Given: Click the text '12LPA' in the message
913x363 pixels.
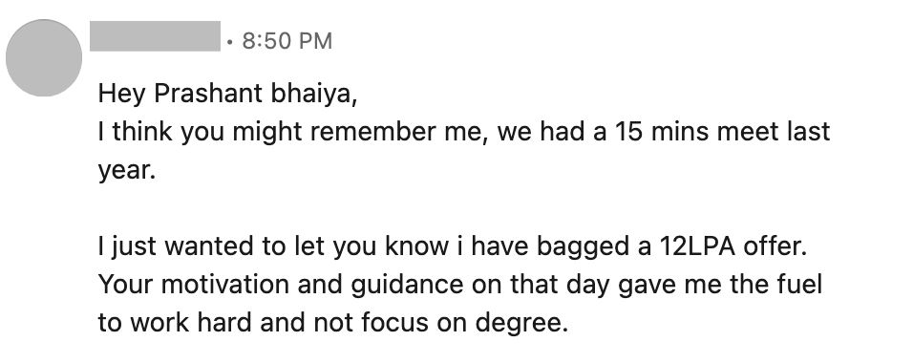Looking at the screenshot, I should tap(696, 246).
